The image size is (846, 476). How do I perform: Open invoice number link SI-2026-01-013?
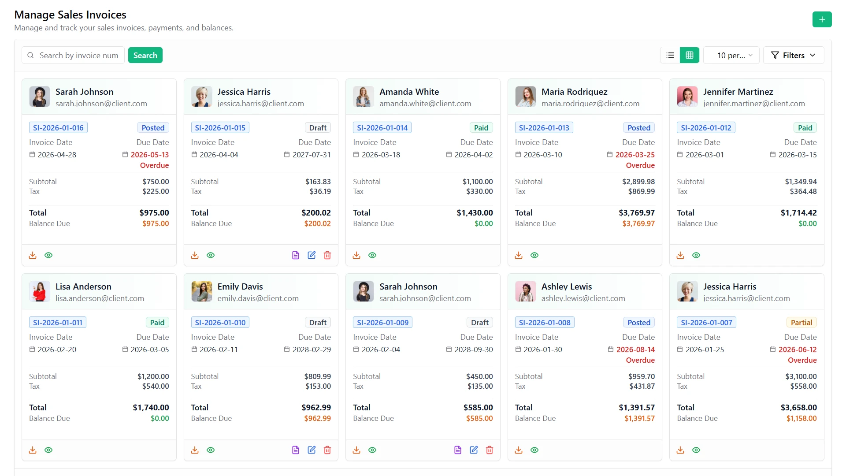tap(544, 128)
